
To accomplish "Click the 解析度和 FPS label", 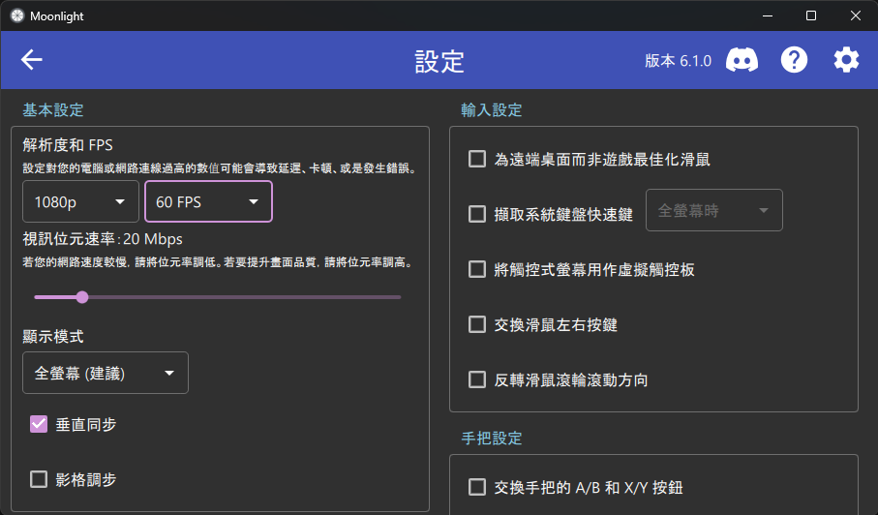I will (68, 145).
